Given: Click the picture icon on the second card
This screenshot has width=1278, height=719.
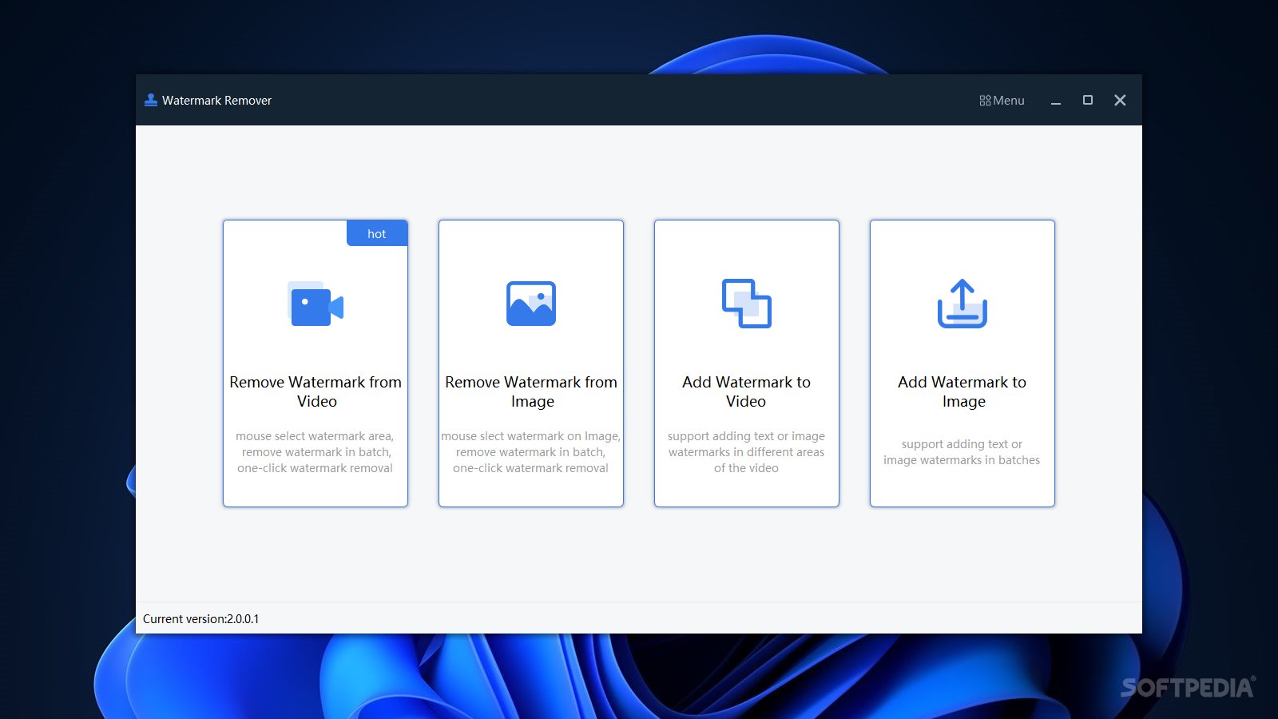Looking at the screenshot, I should [x=531, y=304].
